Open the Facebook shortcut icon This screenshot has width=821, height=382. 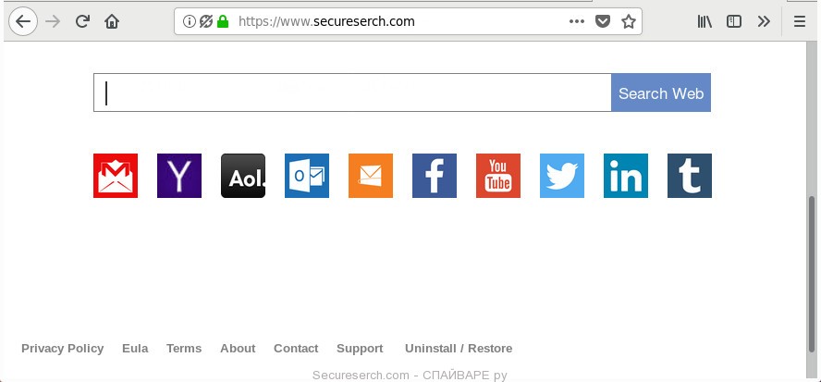[435, 176]
